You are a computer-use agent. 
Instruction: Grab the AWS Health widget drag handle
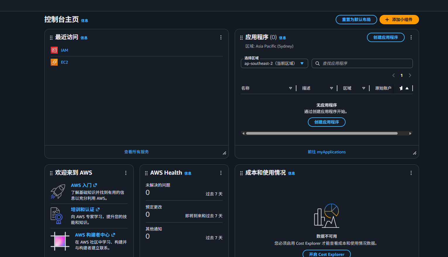click(x=146, y=173)
